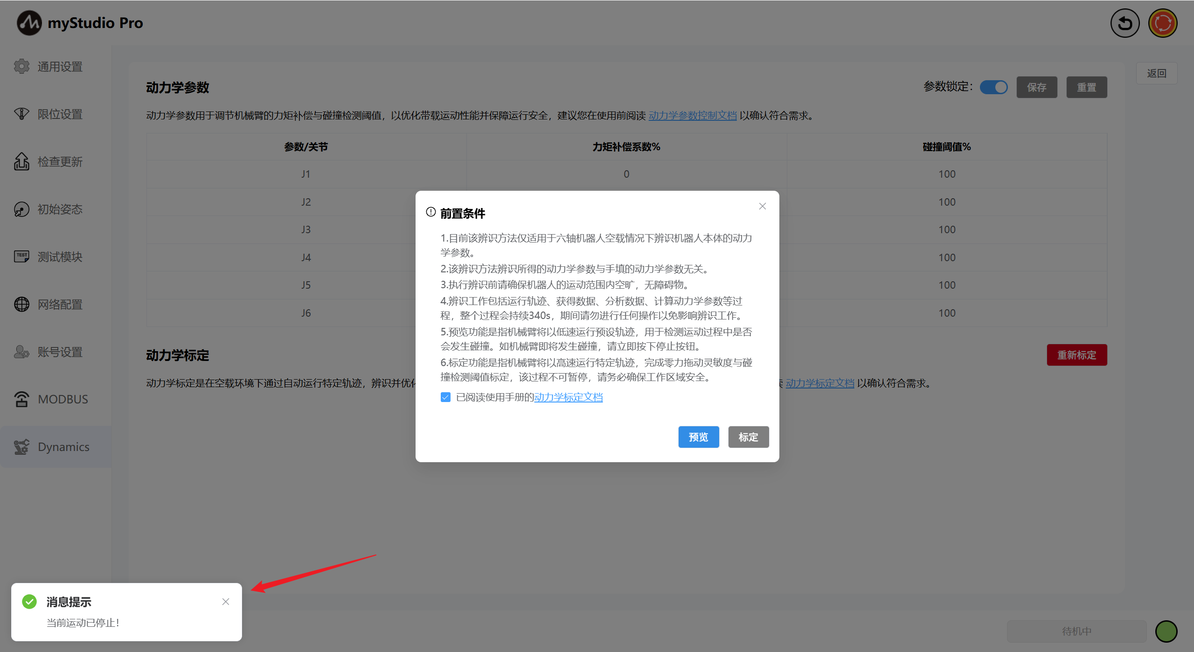The image size is (1194, 652).
Task: Open 测试模块 test module icon
Action: point(21,257)
